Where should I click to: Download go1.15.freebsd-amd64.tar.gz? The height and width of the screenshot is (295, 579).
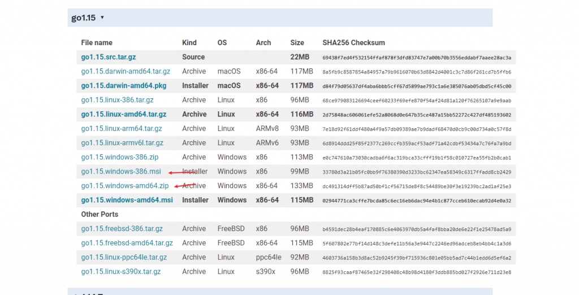pos(127,244)
